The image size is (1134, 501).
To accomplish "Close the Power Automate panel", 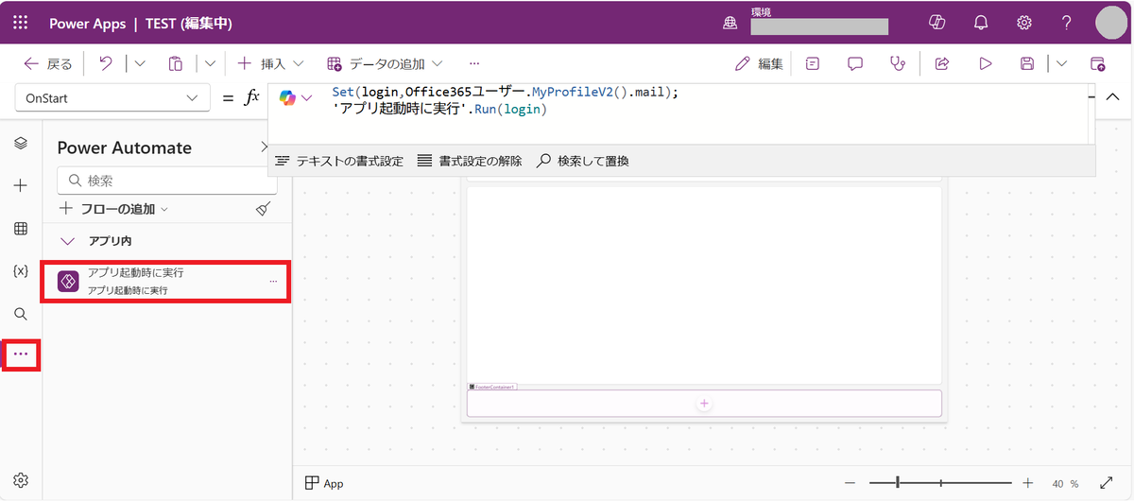I will coord(264,147).
